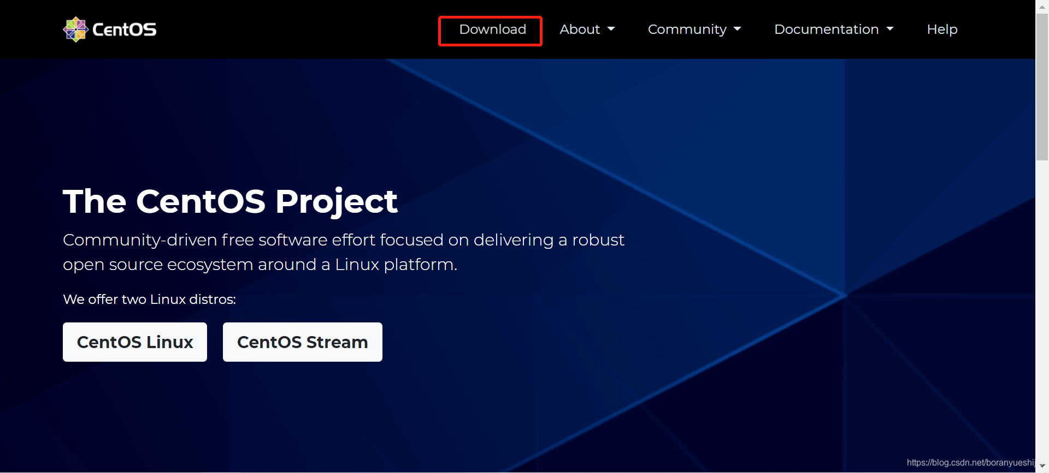The height and width of the screenshot is (473, 1049).
Task: Click 'We offer two Linux distros:' text
Action: pos(149,300)
